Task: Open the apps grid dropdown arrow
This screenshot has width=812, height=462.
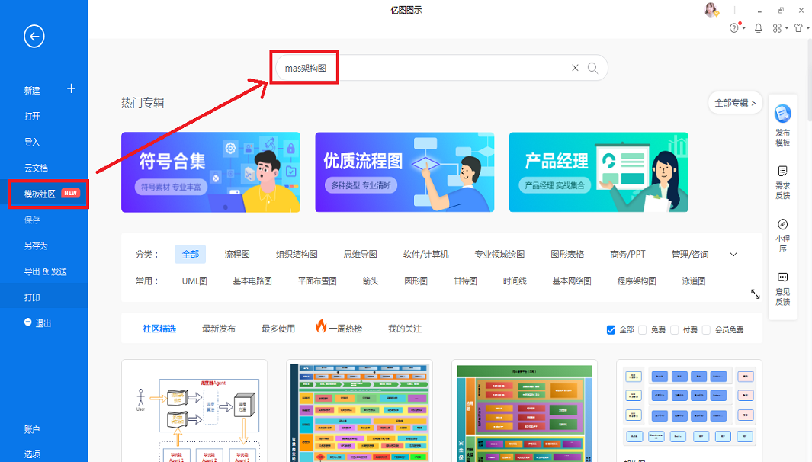Action: pos(787,28)
